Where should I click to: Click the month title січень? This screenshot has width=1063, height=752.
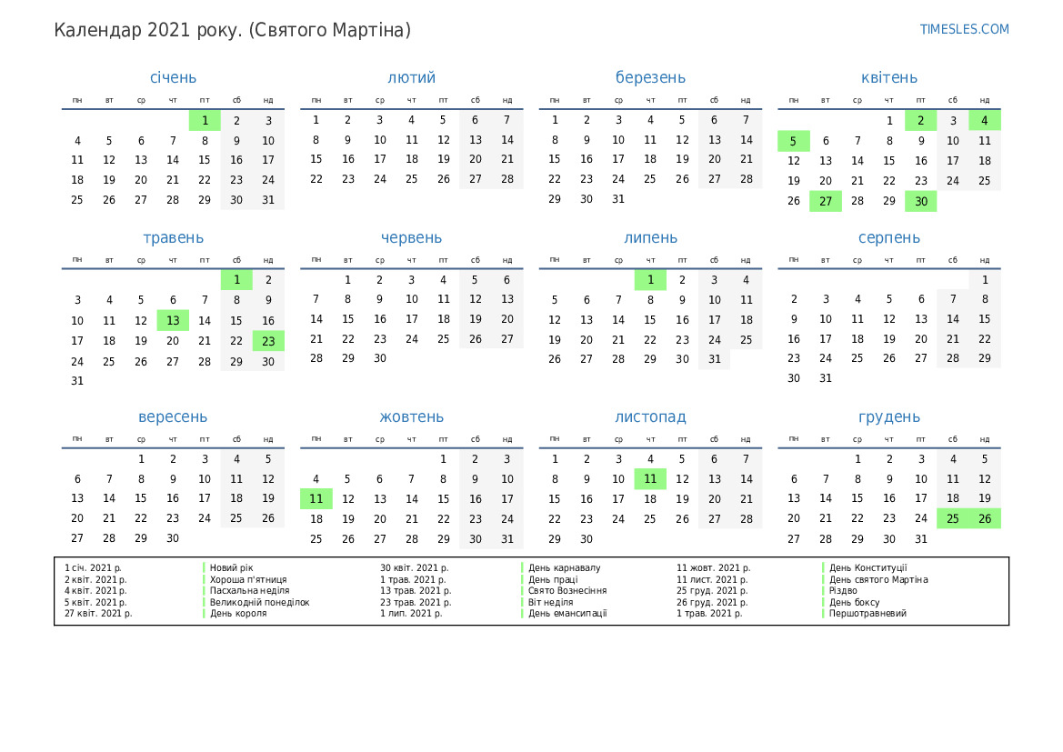[173, 77]
